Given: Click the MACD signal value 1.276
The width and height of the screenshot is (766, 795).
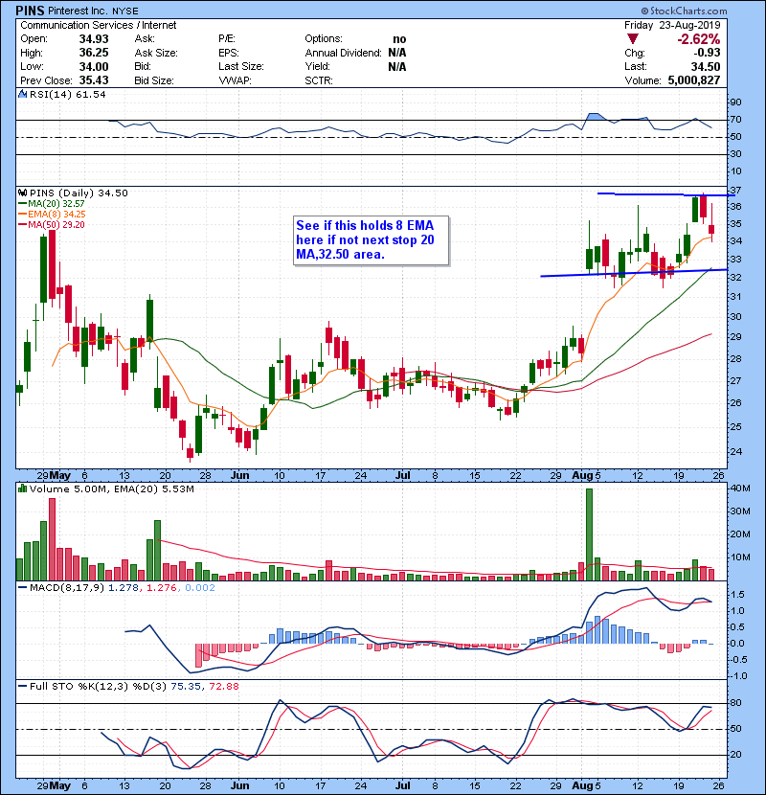Looking at the screenshot, I should [x=162, y=588].
